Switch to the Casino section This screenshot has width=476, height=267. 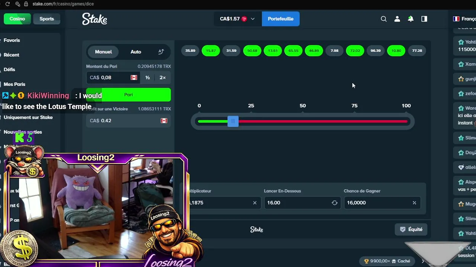point(17,19)
